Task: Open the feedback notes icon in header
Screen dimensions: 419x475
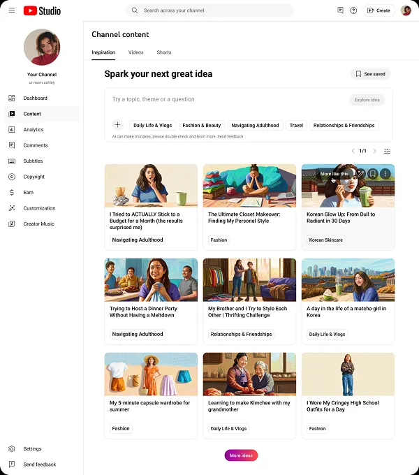Action: pyautogui.click(x=340, y=10)
